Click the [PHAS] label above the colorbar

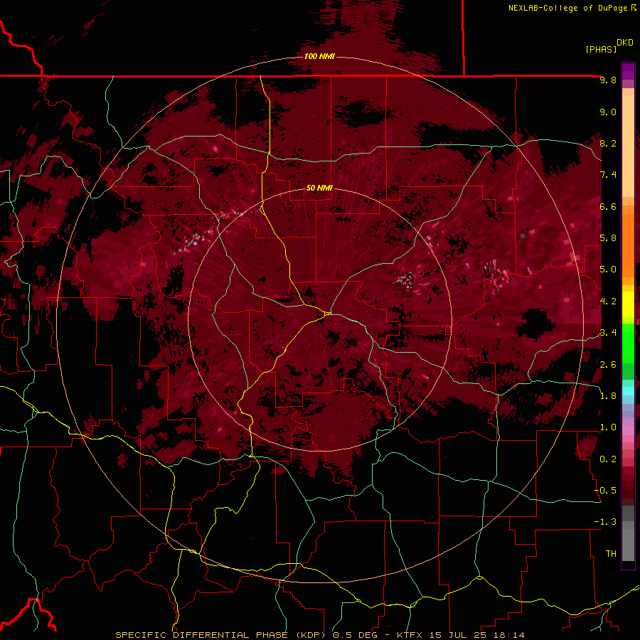point(601,50)
